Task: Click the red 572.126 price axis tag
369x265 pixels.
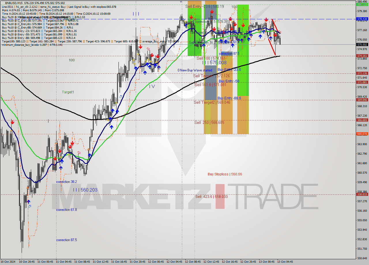Action: click(362, 73)
